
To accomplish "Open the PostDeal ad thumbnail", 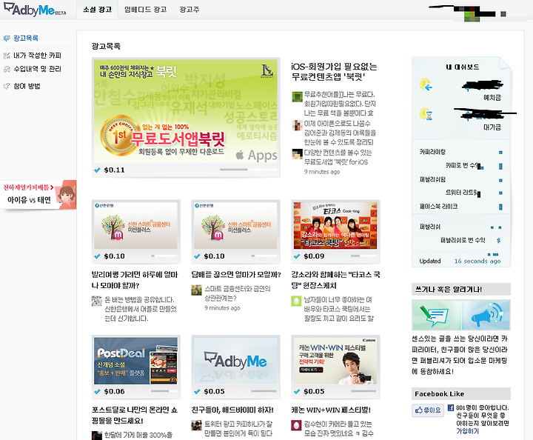I will click(135, 361).
